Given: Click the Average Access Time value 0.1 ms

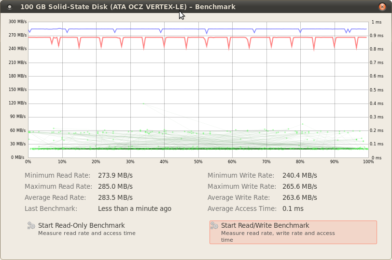Looking at the screenshot, I should point(293,208).
